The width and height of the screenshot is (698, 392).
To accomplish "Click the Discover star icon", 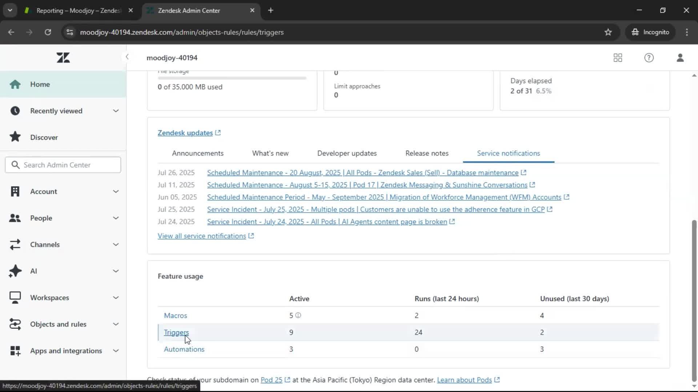I will tap(15, 137).
